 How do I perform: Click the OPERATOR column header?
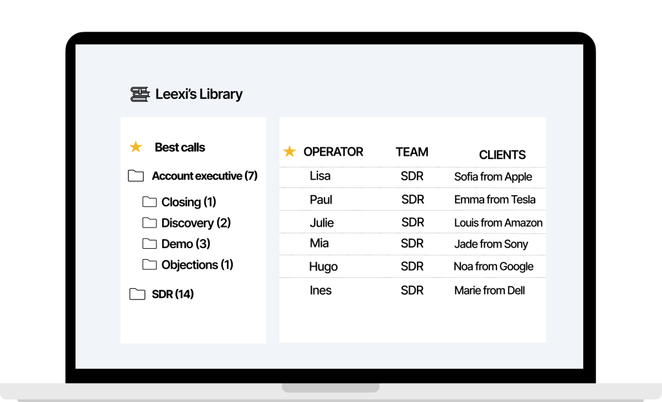tap(333, 151)
